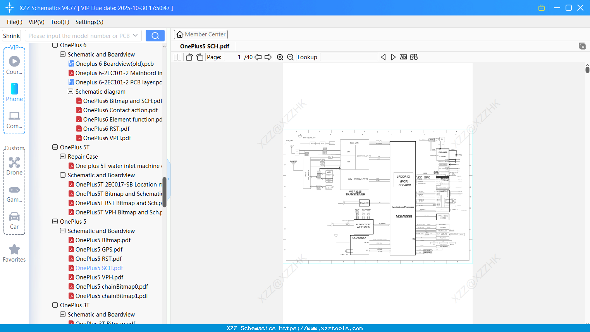
Task: Zoom out of the schematic
Action: (x=290, y=57)
